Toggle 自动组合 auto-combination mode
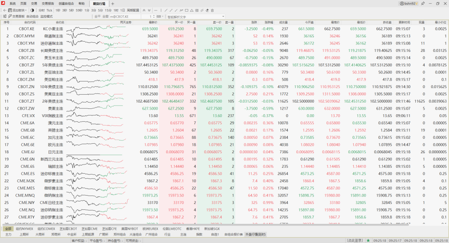Viewport: 449px width, 243px height. point(32,17)
